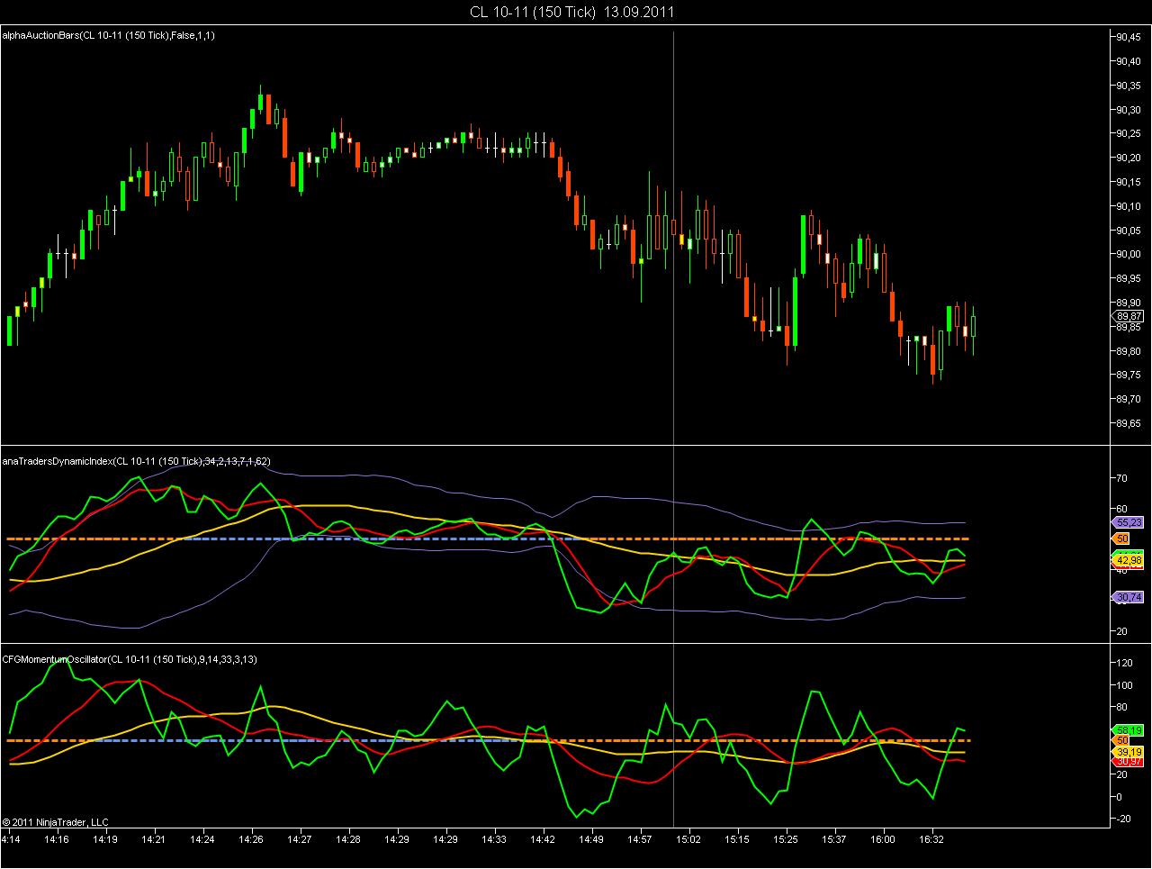This screenshot has width=1152, height=869.
Task: Click the 16:32 time axis label
Action: (x=931, y=838)
